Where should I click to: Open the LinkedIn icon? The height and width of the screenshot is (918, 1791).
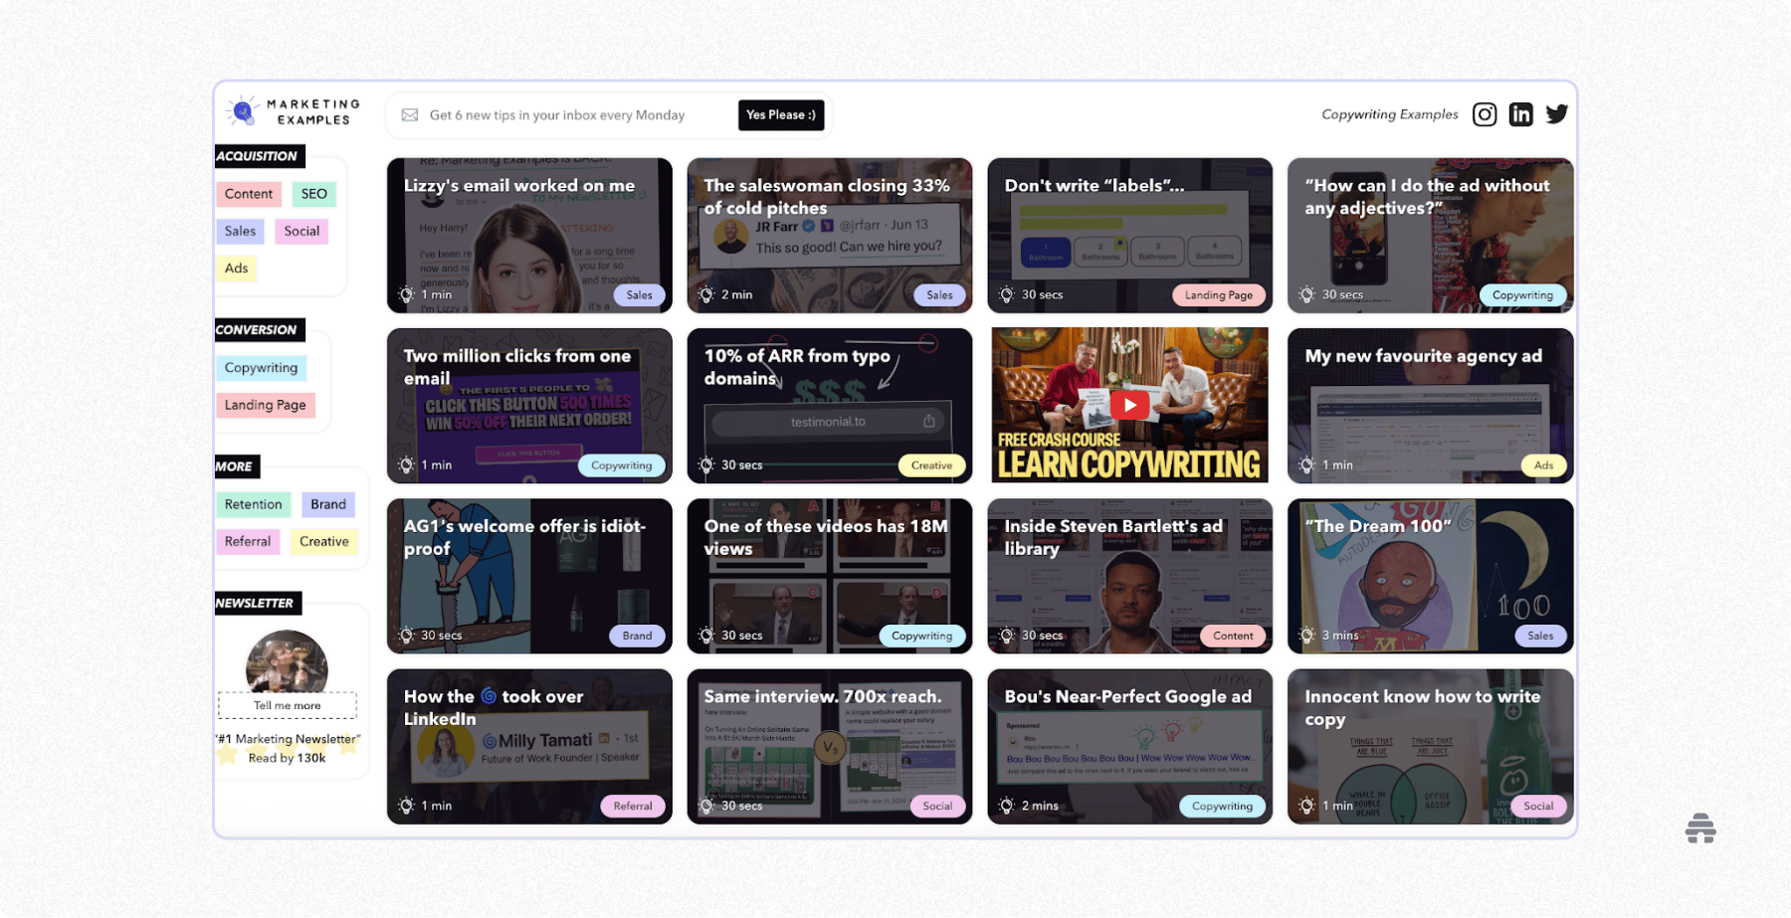(x=1520, y=113)
